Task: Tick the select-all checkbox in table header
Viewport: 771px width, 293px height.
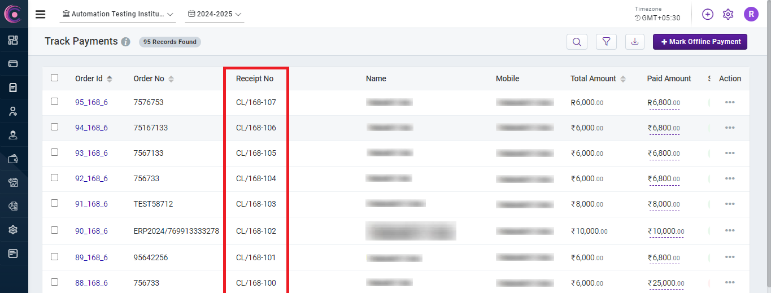Action: point(55,78)
